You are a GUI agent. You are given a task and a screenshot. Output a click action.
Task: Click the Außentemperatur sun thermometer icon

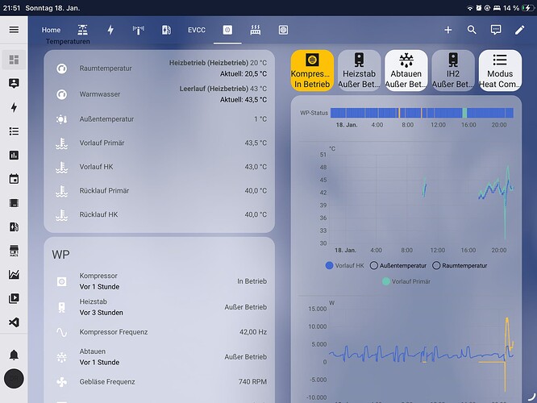pyautogui.click(x=61, y=119)
